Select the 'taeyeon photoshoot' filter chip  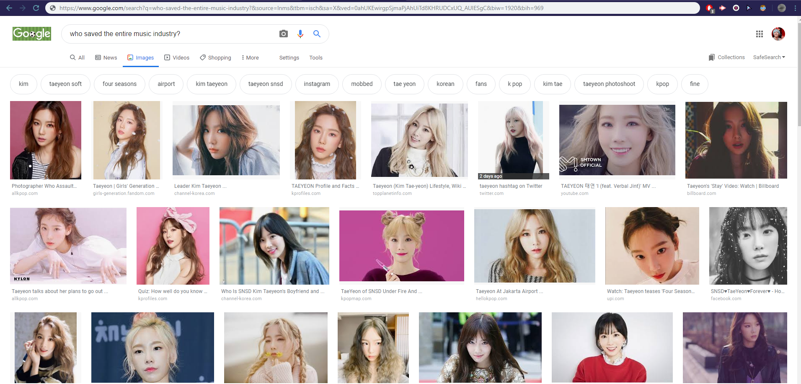coord(609,84)
